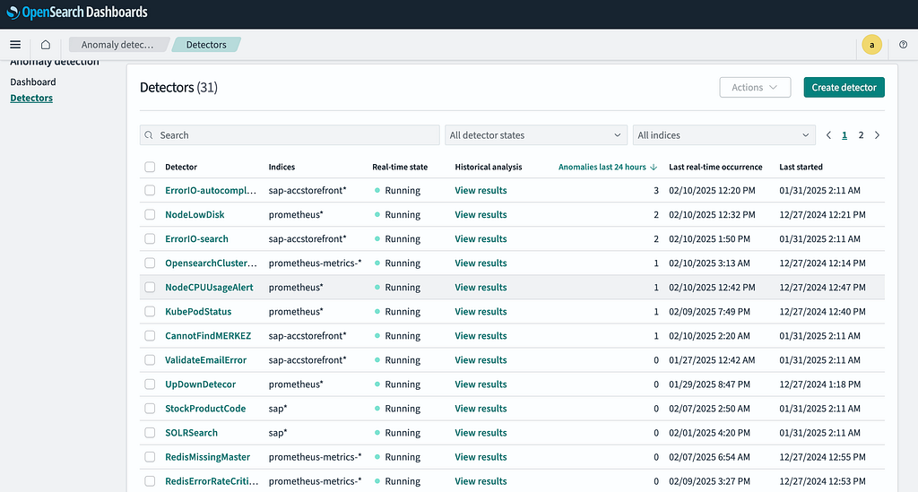This screenshot has height=492, width=918.
Task: Open the NodeCPUUsageAlert detector
Action: [209, 288]
